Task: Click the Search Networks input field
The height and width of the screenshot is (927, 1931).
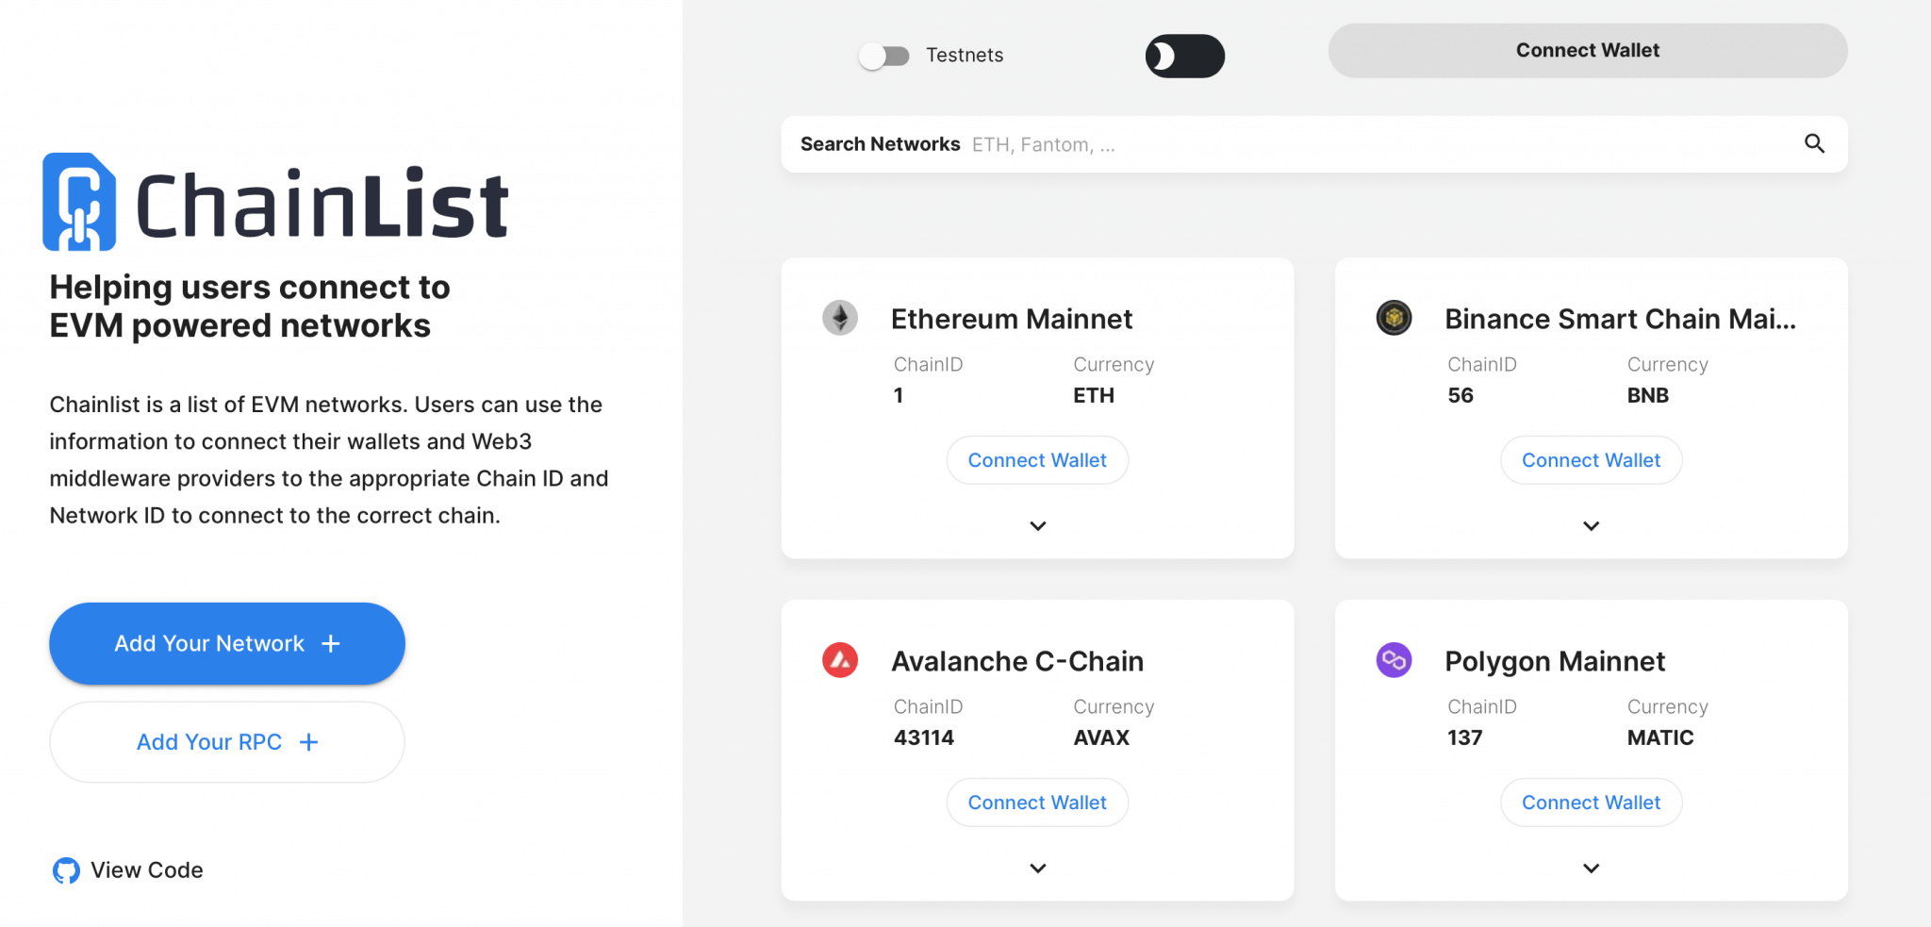Action: [x=1226, y=144]
